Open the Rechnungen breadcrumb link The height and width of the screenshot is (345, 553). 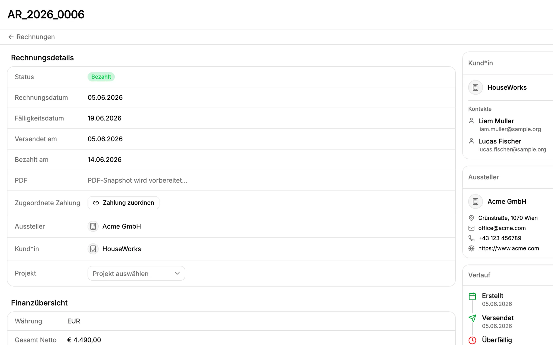35,37
